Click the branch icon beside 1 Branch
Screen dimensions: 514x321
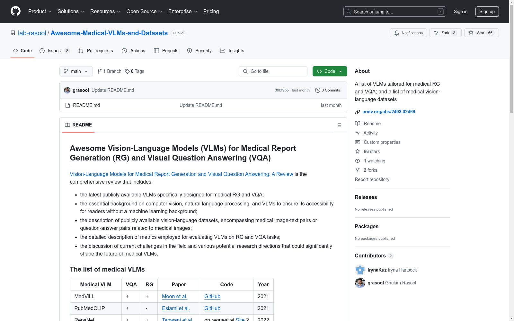click(x=100, y=71)
